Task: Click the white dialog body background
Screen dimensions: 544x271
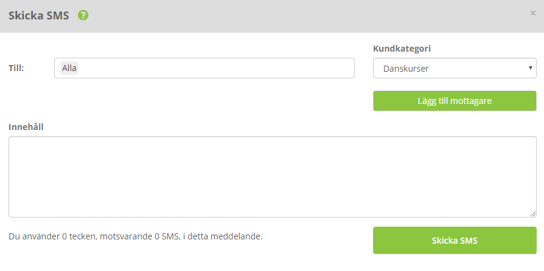Action: click(208, 104)
